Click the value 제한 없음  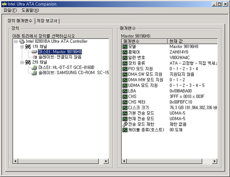[x=178, y=124]
